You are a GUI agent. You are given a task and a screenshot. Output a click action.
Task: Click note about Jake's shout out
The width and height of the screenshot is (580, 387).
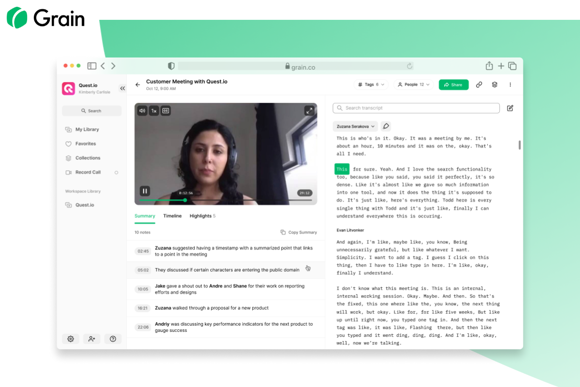[x=226, y=289]
